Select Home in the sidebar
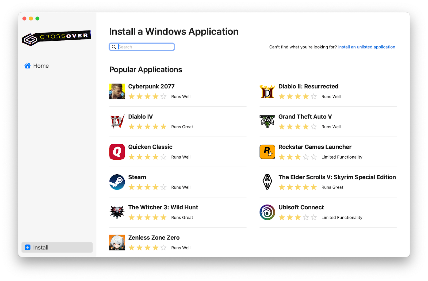The image size is (428, 281). tap(41, 66)
